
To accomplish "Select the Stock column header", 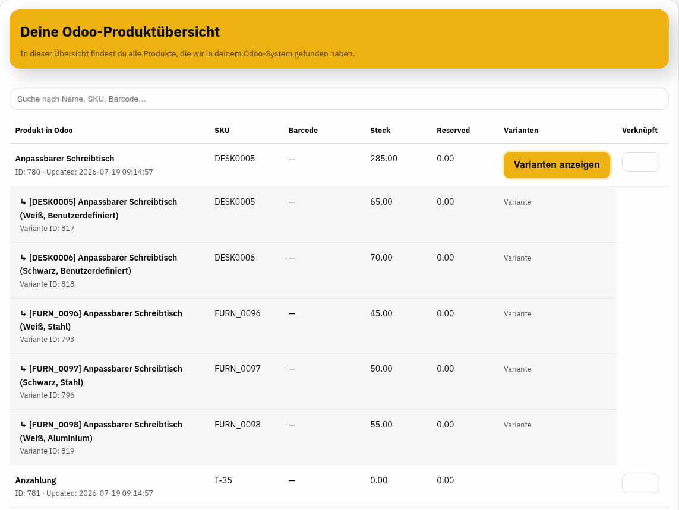I will click(x=380, y=130).
